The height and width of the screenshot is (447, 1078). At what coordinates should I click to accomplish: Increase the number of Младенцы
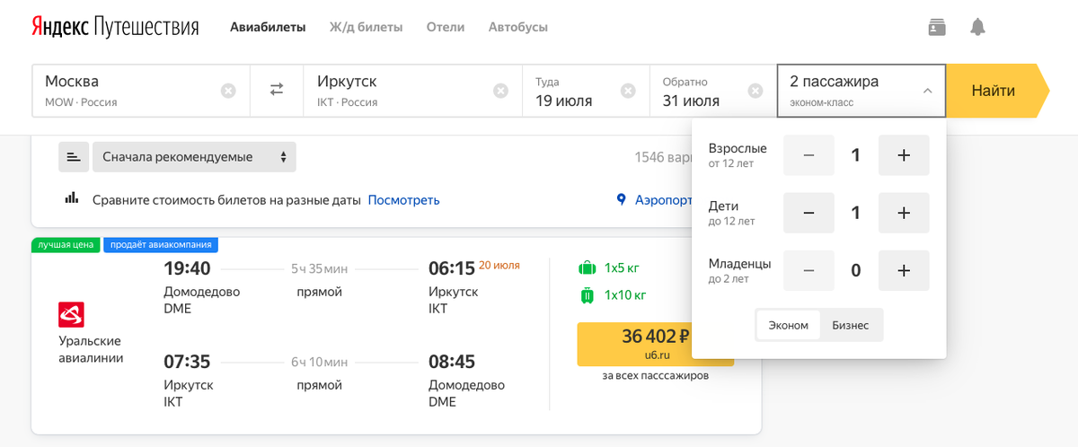click(904, 270)
